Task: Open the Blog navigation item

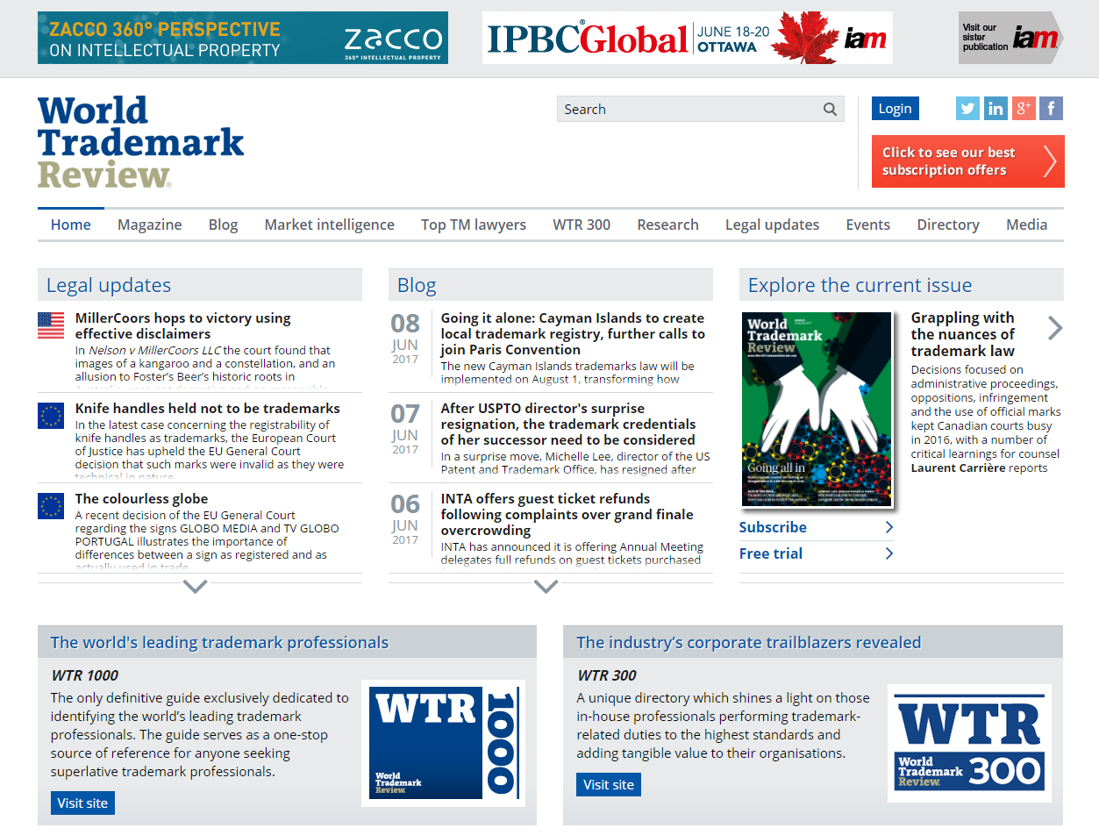Action: [224, 225]
